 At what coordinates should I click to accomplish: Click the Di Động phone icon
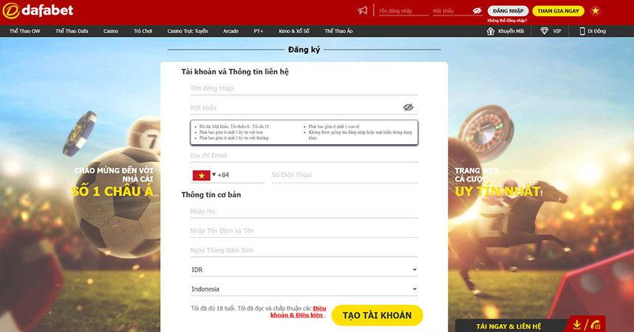pyautogui.click(x=582, y=32)
